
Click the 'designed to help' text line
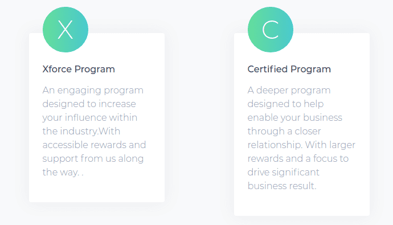tap(285, 104)
